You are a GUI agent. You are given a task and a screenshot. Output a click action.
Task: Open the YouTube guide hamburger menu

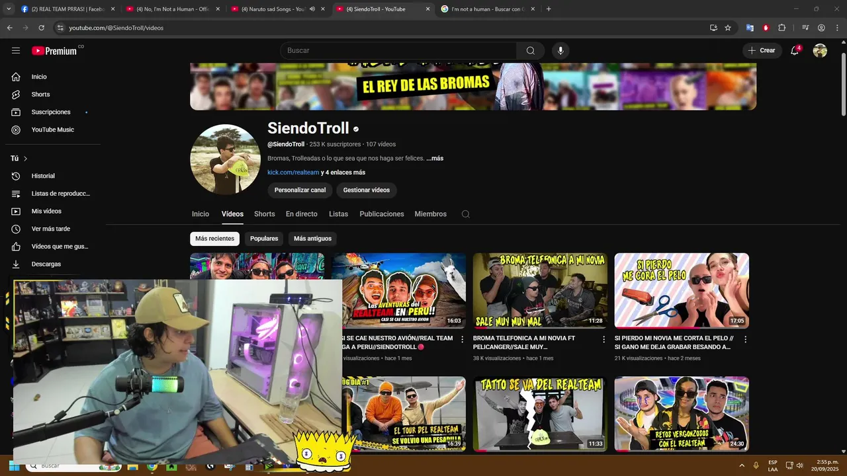pos(16,50)
